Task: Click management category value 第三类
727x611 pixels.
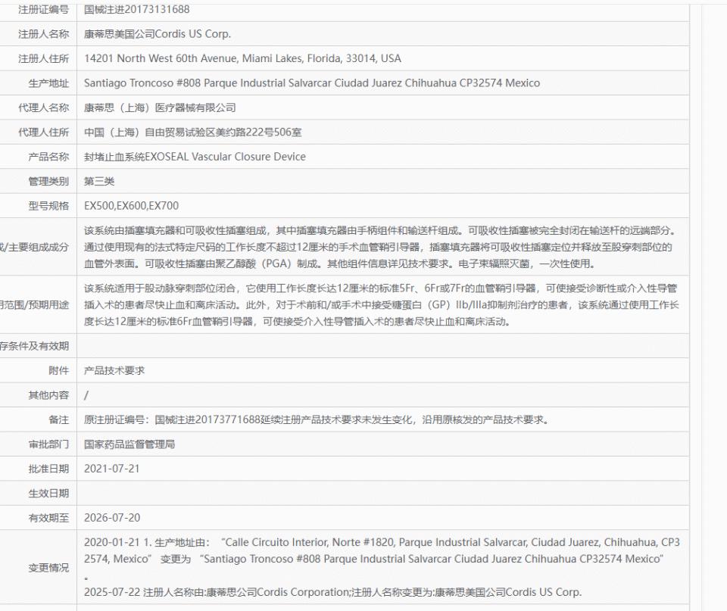Action: [x=99, y=181]
